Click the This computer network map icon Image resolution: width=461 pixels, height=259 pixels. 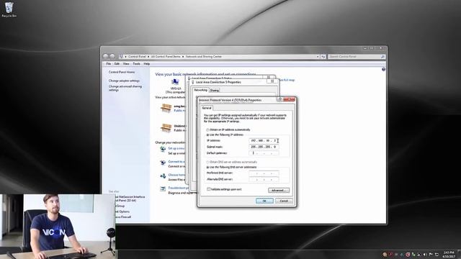click(175, 82)
